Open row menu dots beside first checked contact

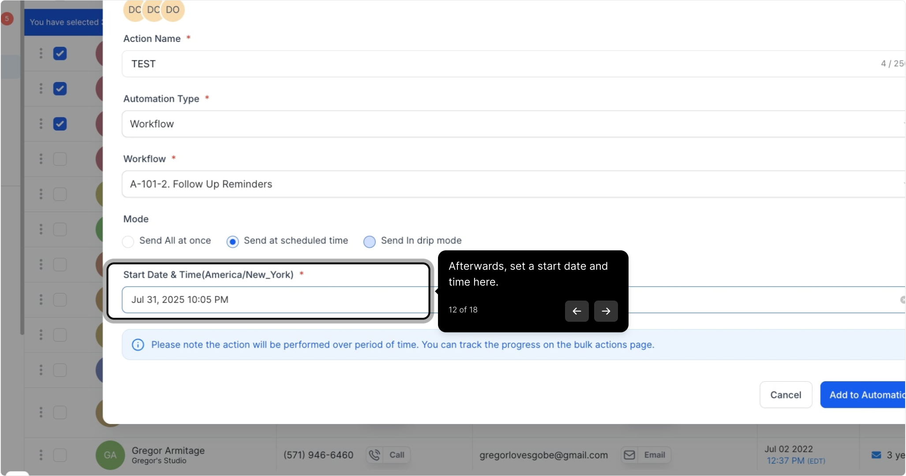(x=41, y=53)
